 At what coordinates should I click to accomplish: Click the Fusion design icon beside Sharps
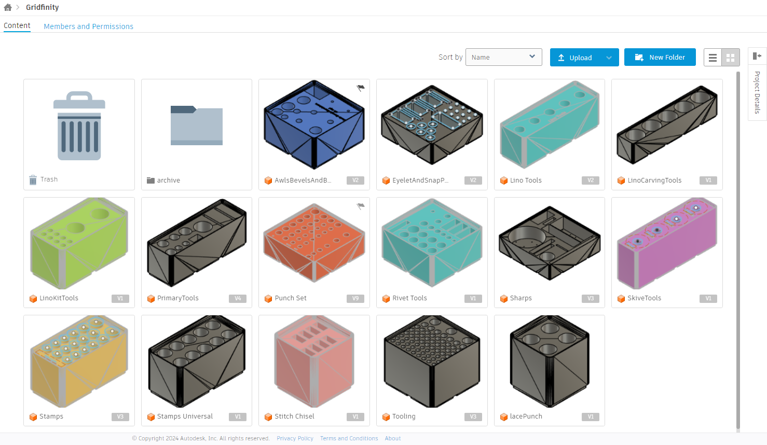[x=503, y=298]
